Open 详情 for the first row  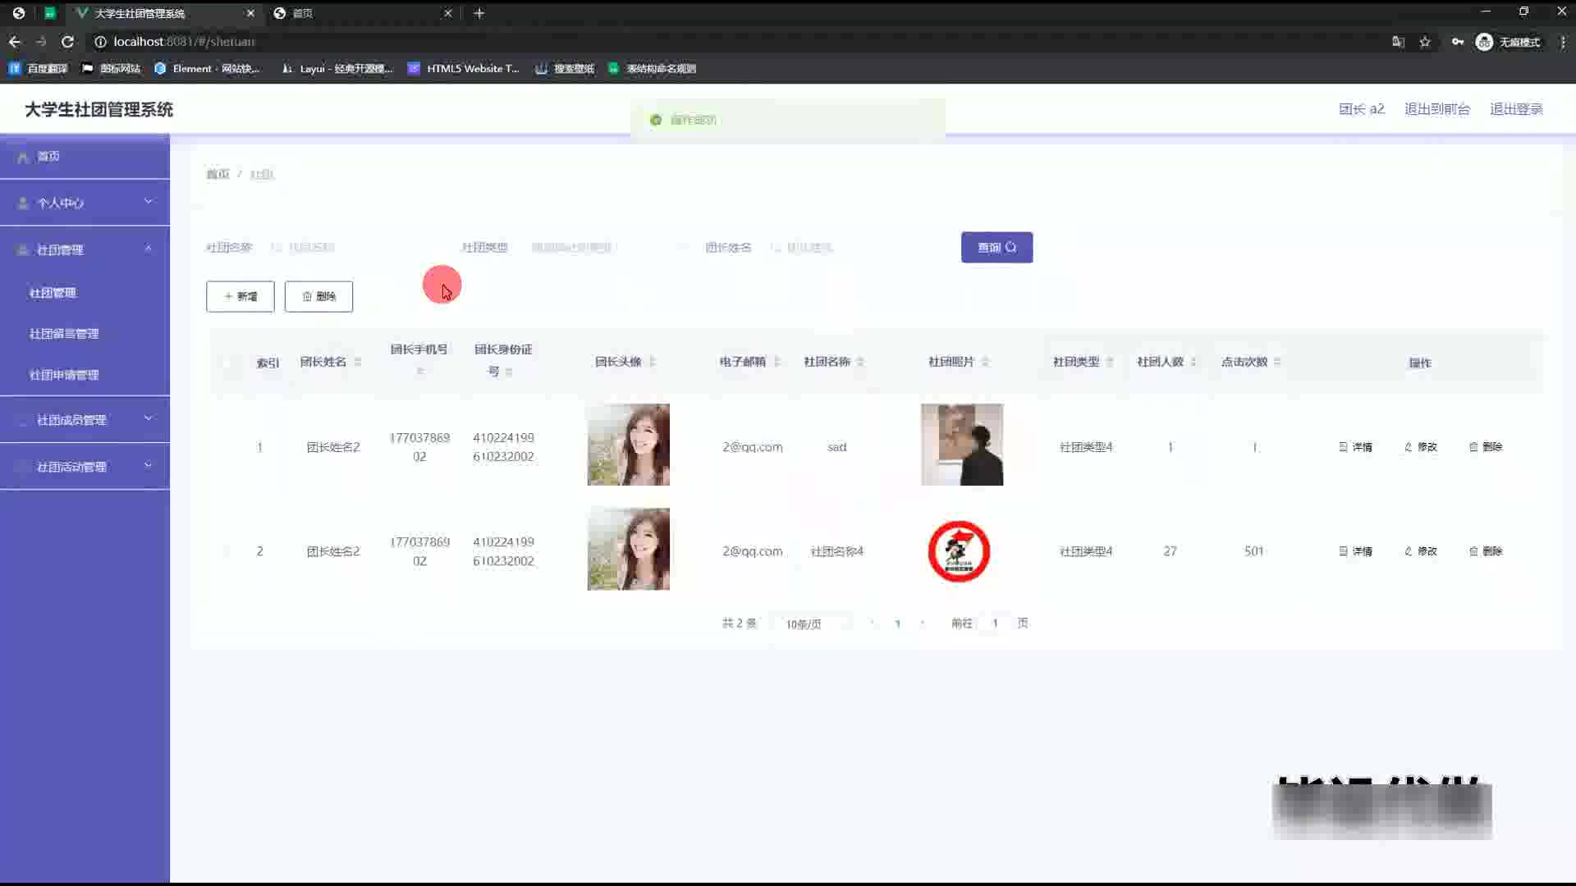tap(1355, 447)
